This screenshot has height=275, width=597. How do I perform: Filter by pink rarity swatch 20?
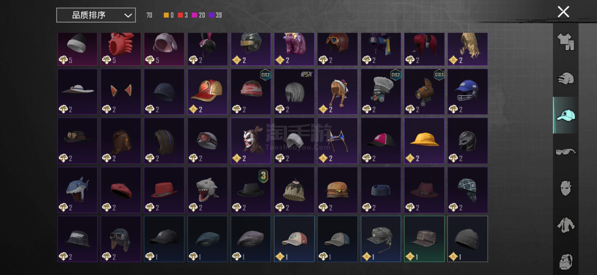[x=198, y=15]
